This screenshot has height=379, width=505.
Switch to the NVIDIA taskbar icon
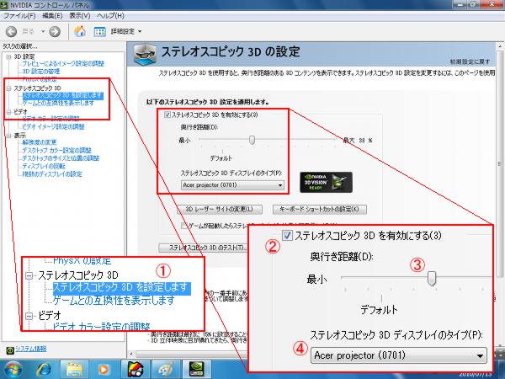(196, 370)
